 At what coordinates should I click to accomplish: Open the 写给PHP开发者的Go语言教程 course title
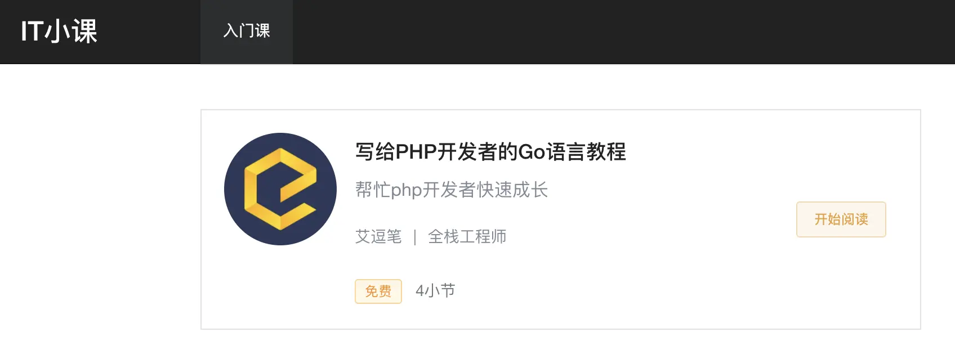(x=490, y=152)
